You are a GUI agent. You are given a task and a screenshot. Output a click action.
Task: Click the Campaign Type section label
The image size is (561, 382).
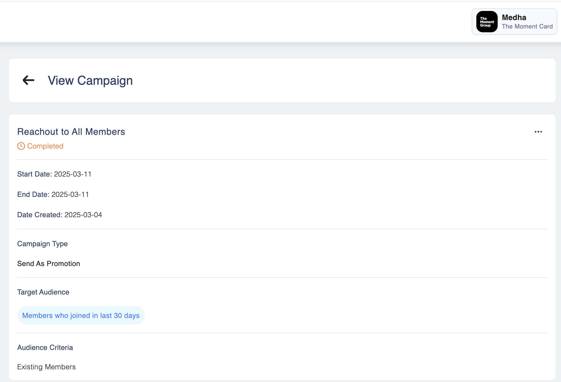42,244
